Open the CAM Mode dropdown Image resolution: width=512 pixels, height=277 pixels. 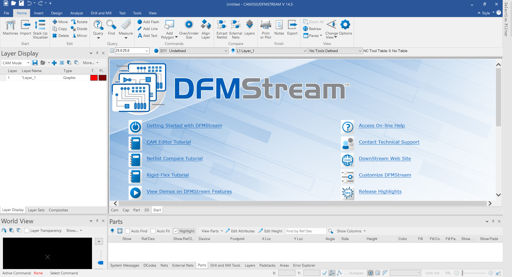click(28, 63)
